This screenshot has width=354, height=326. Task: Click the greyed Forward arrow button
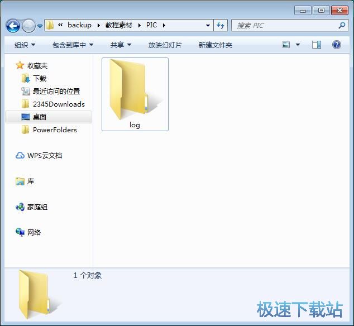28,26
